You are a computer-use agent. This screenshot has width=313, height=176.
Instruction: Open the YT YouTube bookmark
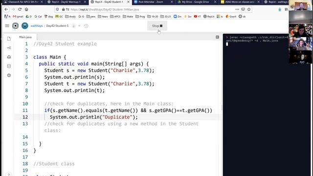[x=198, y=17]
